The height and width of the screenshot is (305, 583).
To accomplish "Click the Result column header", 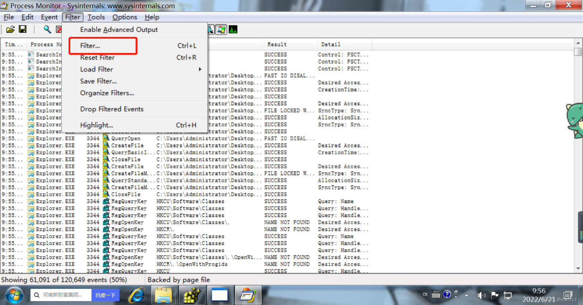I will pos(290,44).
